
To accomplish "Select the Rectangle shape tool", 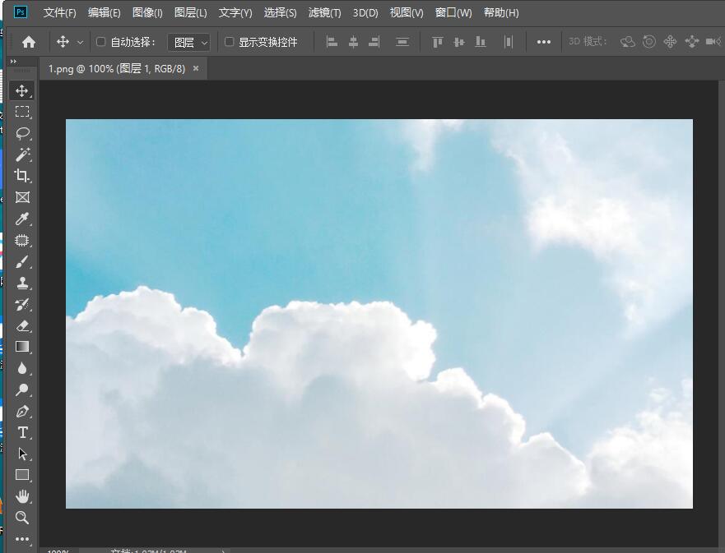I will [21, 475].
